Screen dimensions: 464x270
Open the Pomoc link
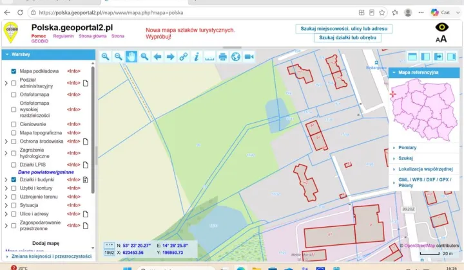[39, 36]
